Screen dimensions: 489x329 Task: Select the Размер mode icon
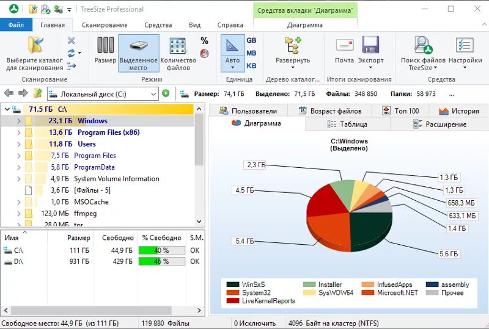click(105, 45)
